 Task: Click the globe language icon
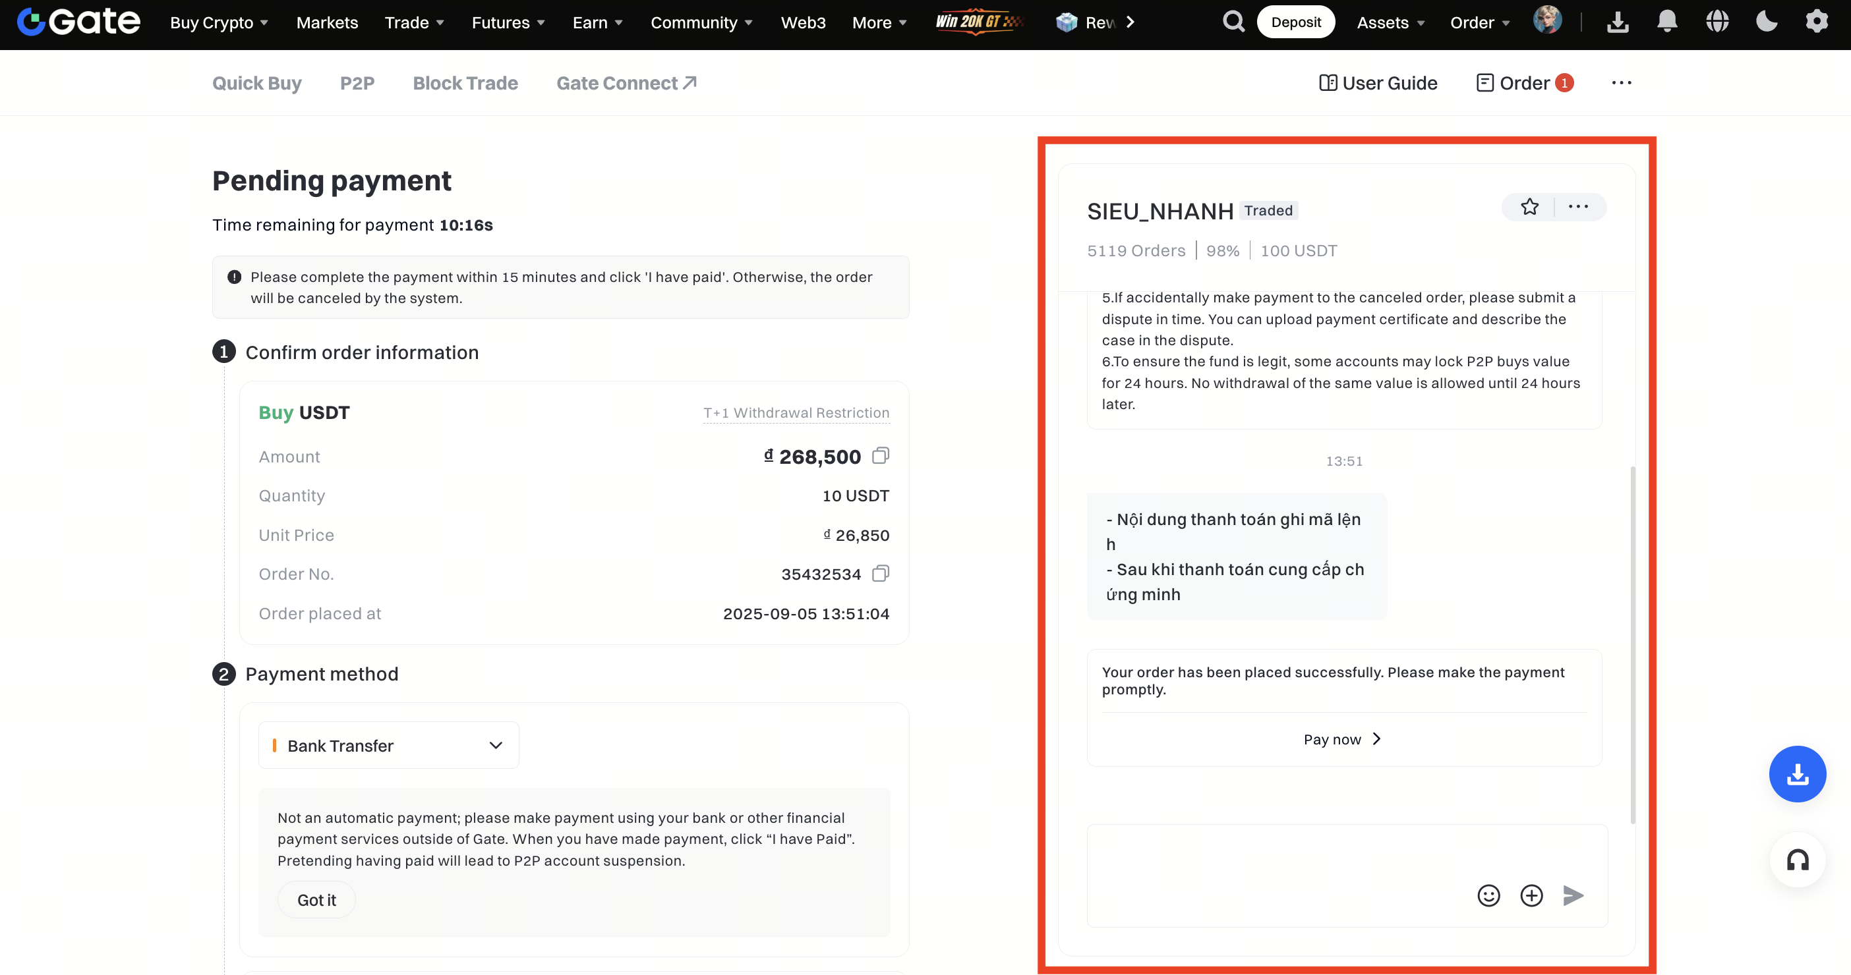pyautogui.click(x=1717, y=22)
